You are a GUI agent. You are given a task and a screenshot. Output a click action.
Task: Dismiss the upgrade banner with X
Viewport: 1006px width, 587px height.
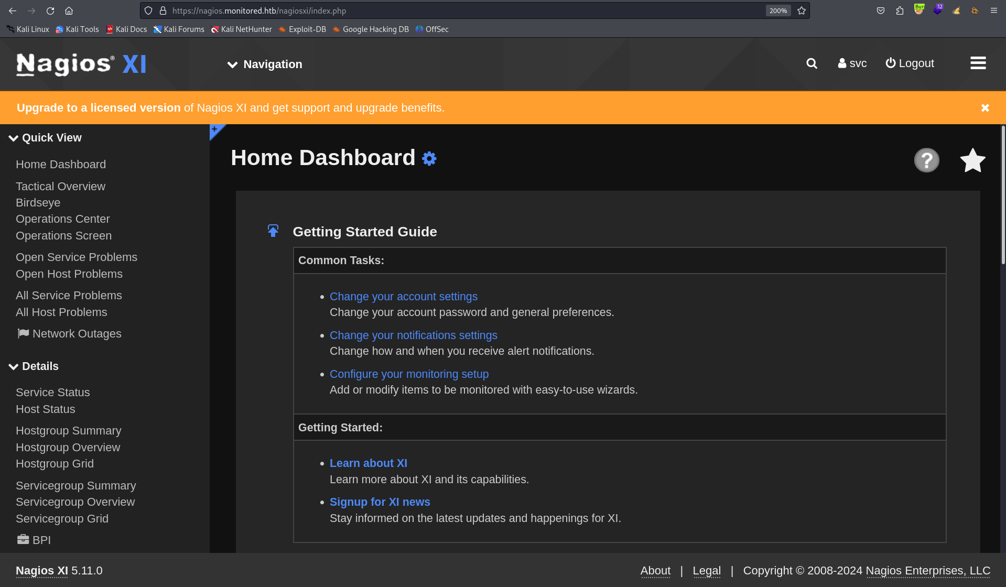tap(985, 107)
